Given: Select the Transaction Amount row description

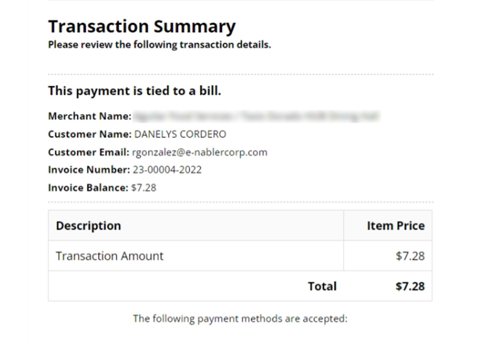Looking at the screenshot, I should click(x=109, y=256).
